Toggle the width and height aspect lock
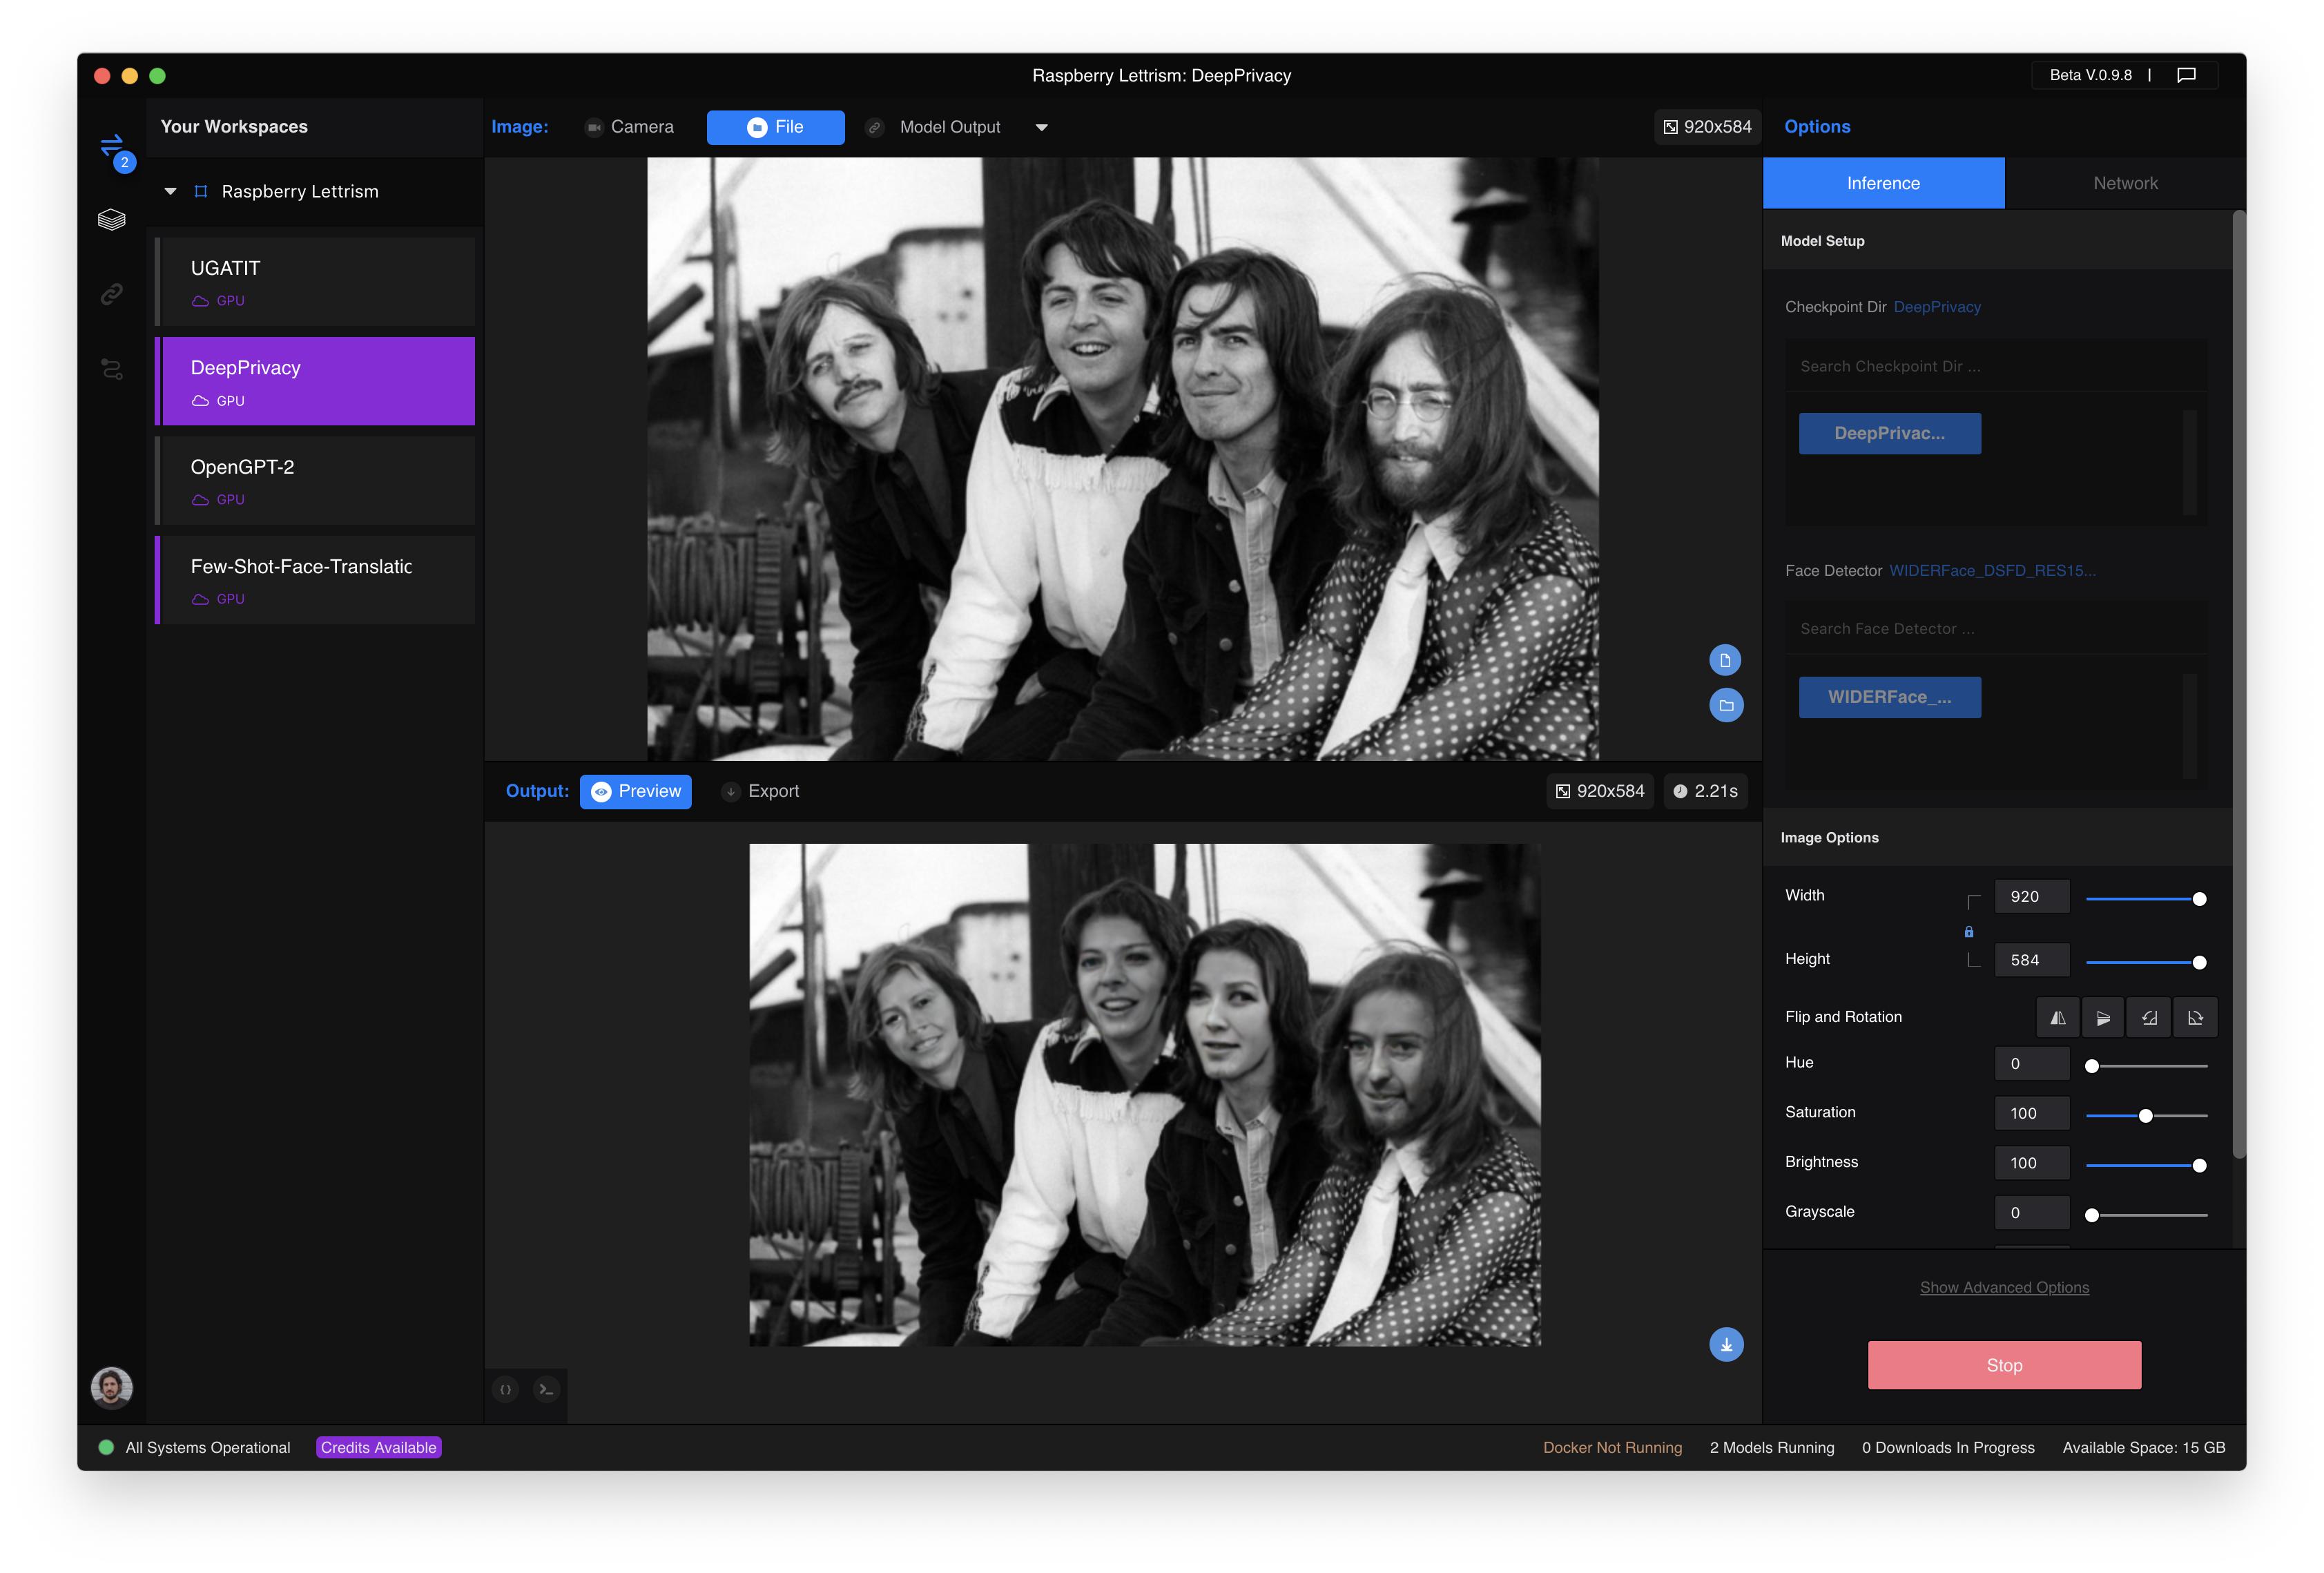The height and width of the screenshot is (1573, 2324). point(1969,931)
